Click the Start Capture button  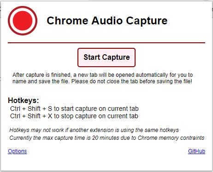pos(106,57)
